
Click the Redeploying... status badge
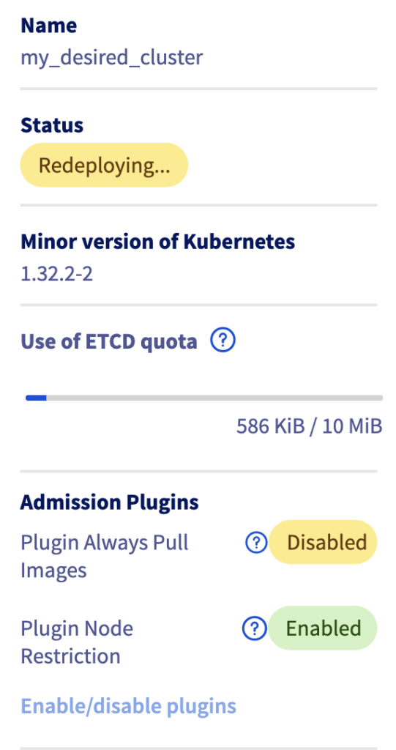104,165
